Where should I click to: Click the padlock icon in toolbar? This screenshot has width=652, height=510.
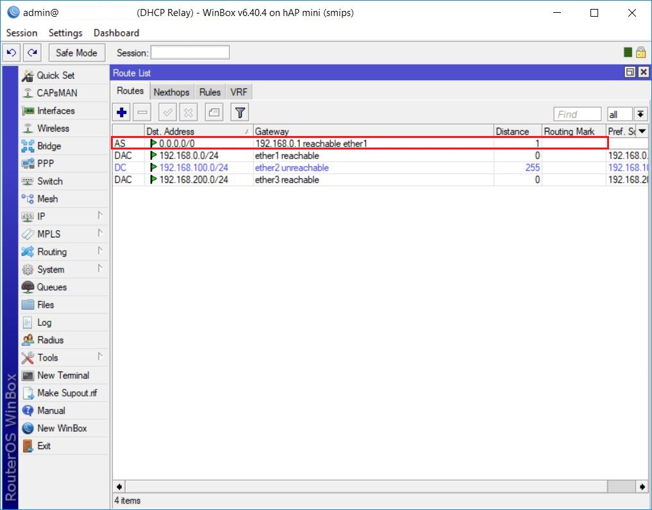(x=640, y=53)
